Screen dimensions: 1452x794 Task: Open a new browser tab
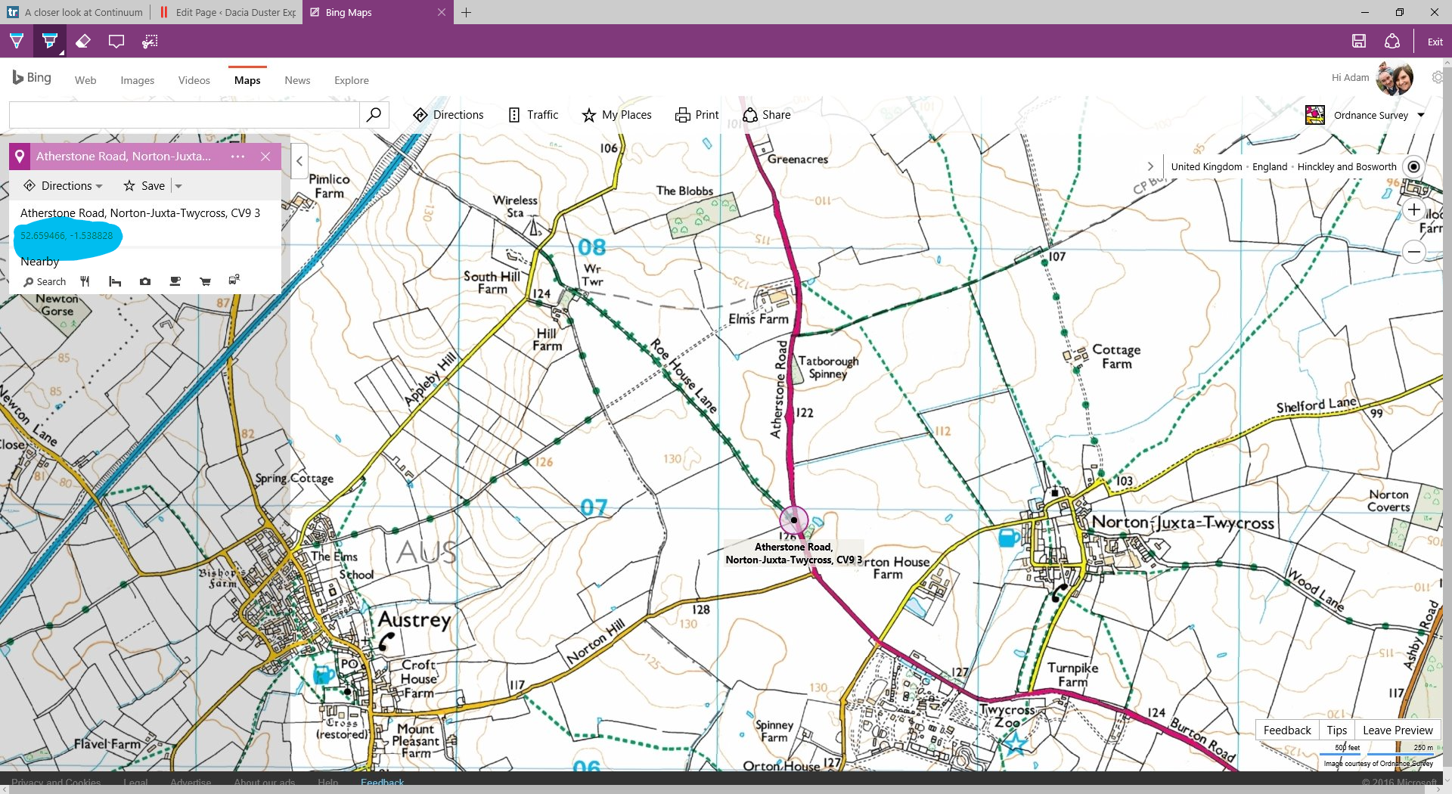(x=467, y=12)
